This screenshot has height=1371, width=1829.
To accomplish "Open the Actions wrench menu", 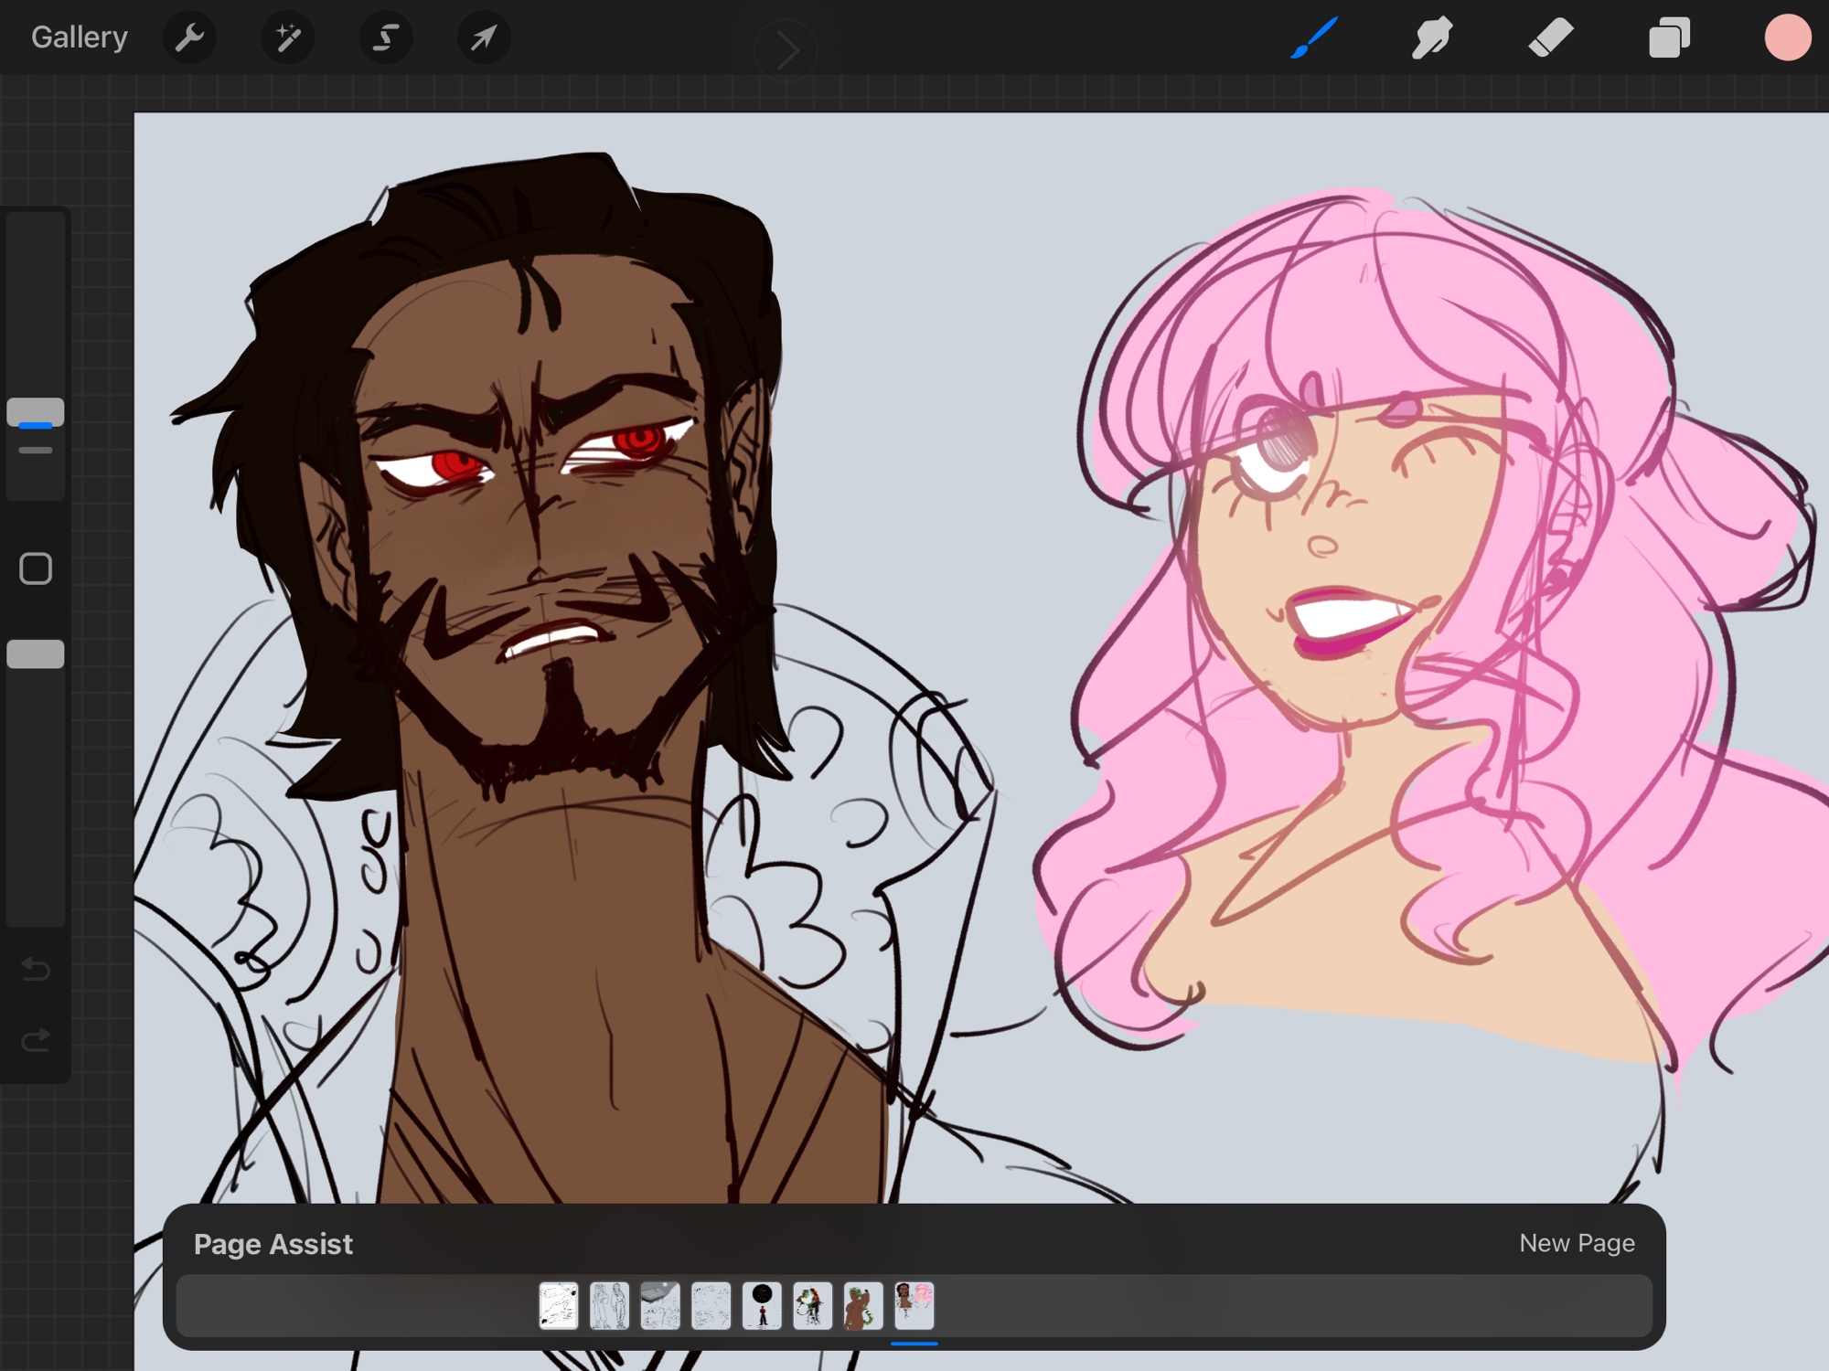I will pyautogui.click(x=189, y=38).
